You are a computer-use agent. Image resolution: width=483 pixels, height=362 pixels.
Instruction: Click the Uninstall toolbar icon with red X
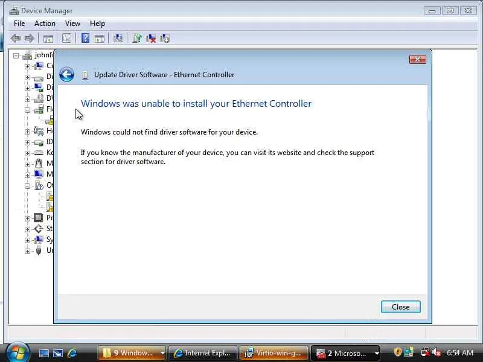pos(151,39)
